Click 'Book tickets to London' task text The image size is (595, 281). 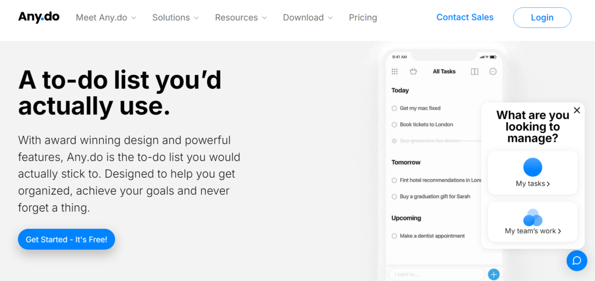426,125
